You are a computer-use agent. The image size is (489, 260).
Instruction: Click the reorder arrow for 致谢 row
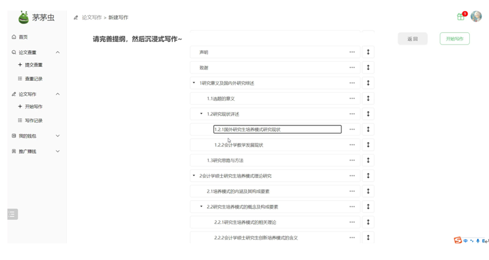point(368,67)
